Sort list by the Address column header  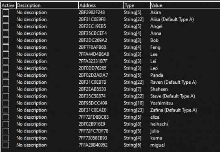[101, 5]
